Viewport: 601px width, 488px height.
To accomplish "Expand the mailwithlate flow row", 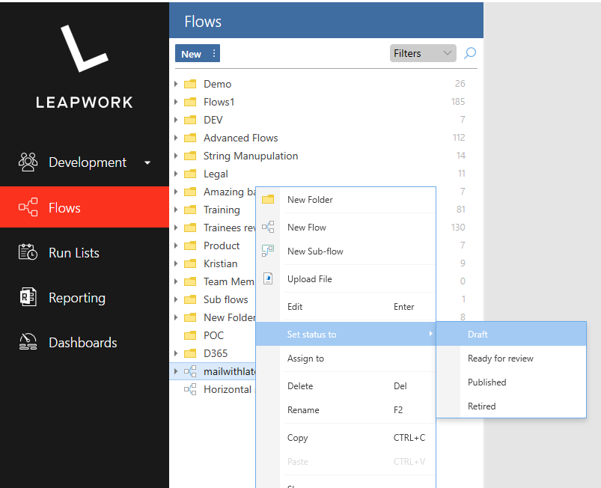I will point(176,371).
